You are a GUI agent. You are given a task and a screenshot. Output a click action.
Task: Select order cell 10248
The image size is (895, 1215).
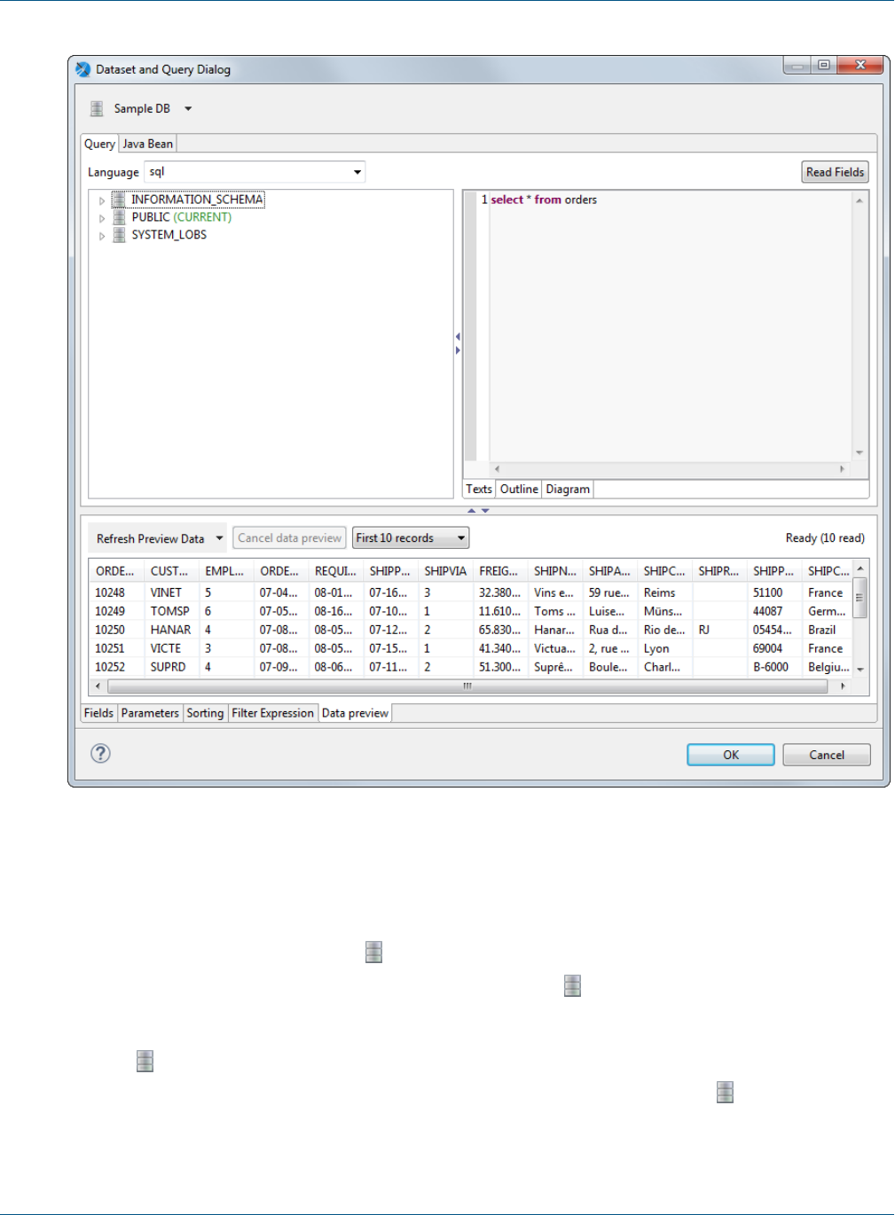110,592
